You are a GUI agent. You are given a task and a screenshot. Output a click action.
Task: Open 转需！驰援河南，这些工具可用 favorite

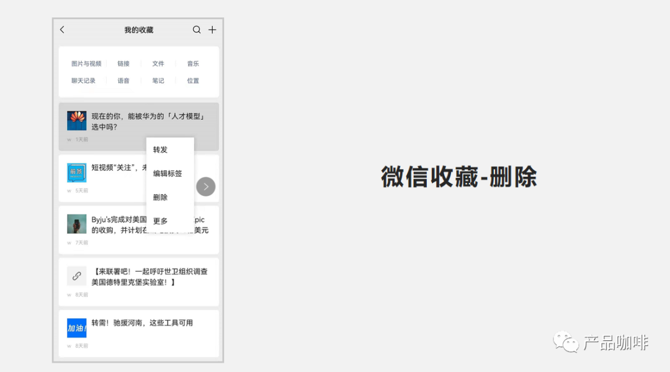click(x=142, y=323)
